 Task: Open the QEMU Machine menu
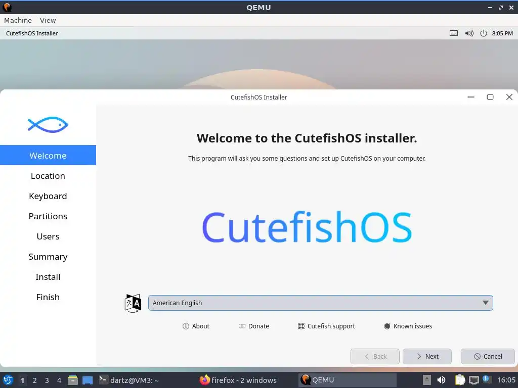(x=18, y=20)
